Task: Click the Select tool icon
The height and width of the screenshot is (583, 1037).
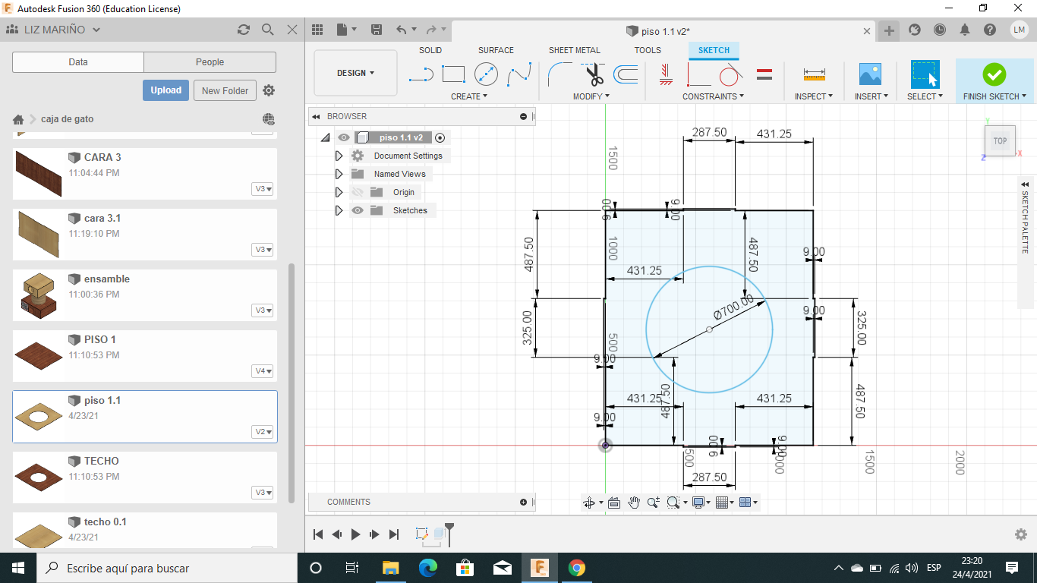Action: 925,74
